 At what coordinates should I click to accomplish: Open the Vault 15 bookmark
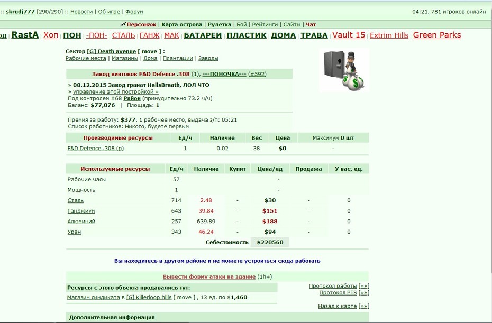[349, 35]
